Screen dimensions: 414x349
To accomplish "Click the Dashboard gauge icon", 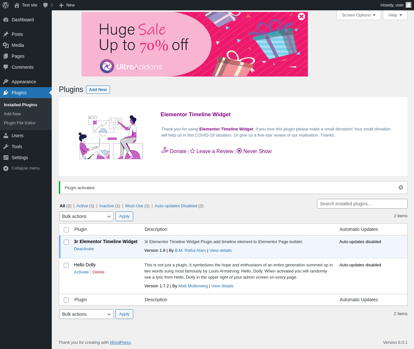I will pyautogui.click(x=6, y=20).
